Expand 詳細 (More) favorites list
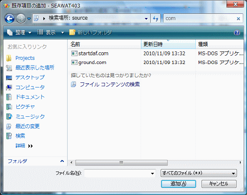The image size is (247, 195). coord(24,146)
